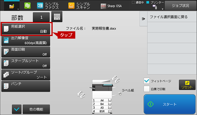Open Paper Select (用紙選択) setting
The image size is (197, 115).
tap(26, 29)
